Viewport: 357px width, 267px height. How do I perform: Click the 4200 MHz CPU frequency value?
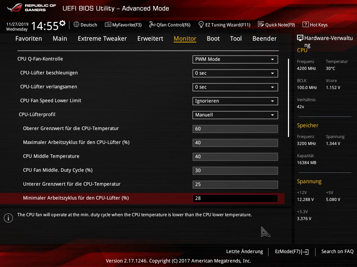tap(306, 68)
